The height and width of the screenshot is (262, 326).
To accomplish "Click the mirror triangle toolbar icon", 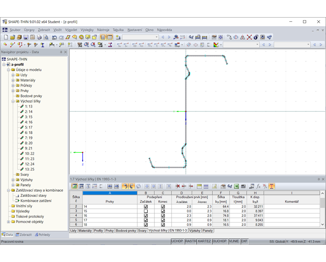I will (x=242, y=37).
